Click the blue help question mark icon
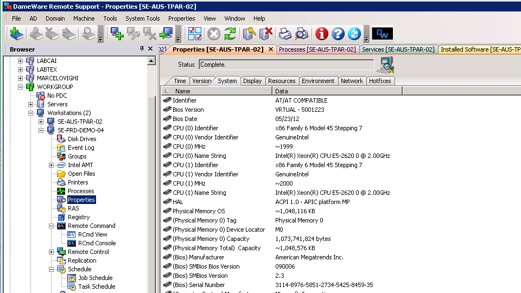The width and height of the screenshot is (521, 293). pos(338,34)
